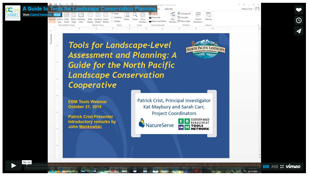Click 'EBM Tools Webinar' text on slide

tap(88, 102)
